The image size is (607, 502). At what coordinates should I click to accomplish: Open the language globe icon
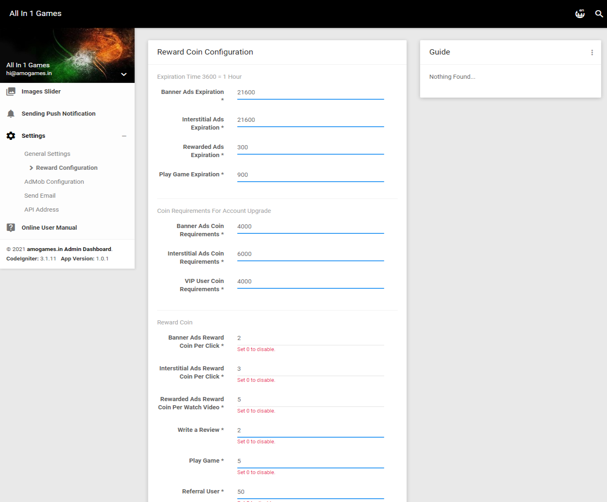click(x=580, y=14)
